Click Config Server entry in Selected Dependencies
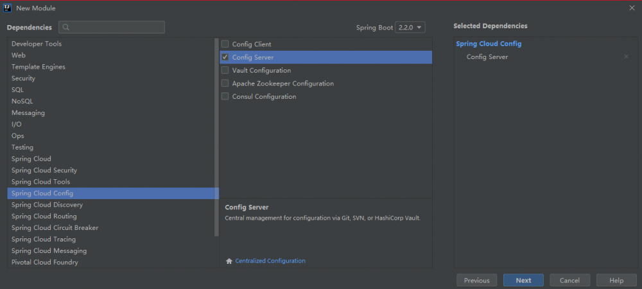Image resolution: width=642 pixels, height=289 pixels. [x=487, y=57]
